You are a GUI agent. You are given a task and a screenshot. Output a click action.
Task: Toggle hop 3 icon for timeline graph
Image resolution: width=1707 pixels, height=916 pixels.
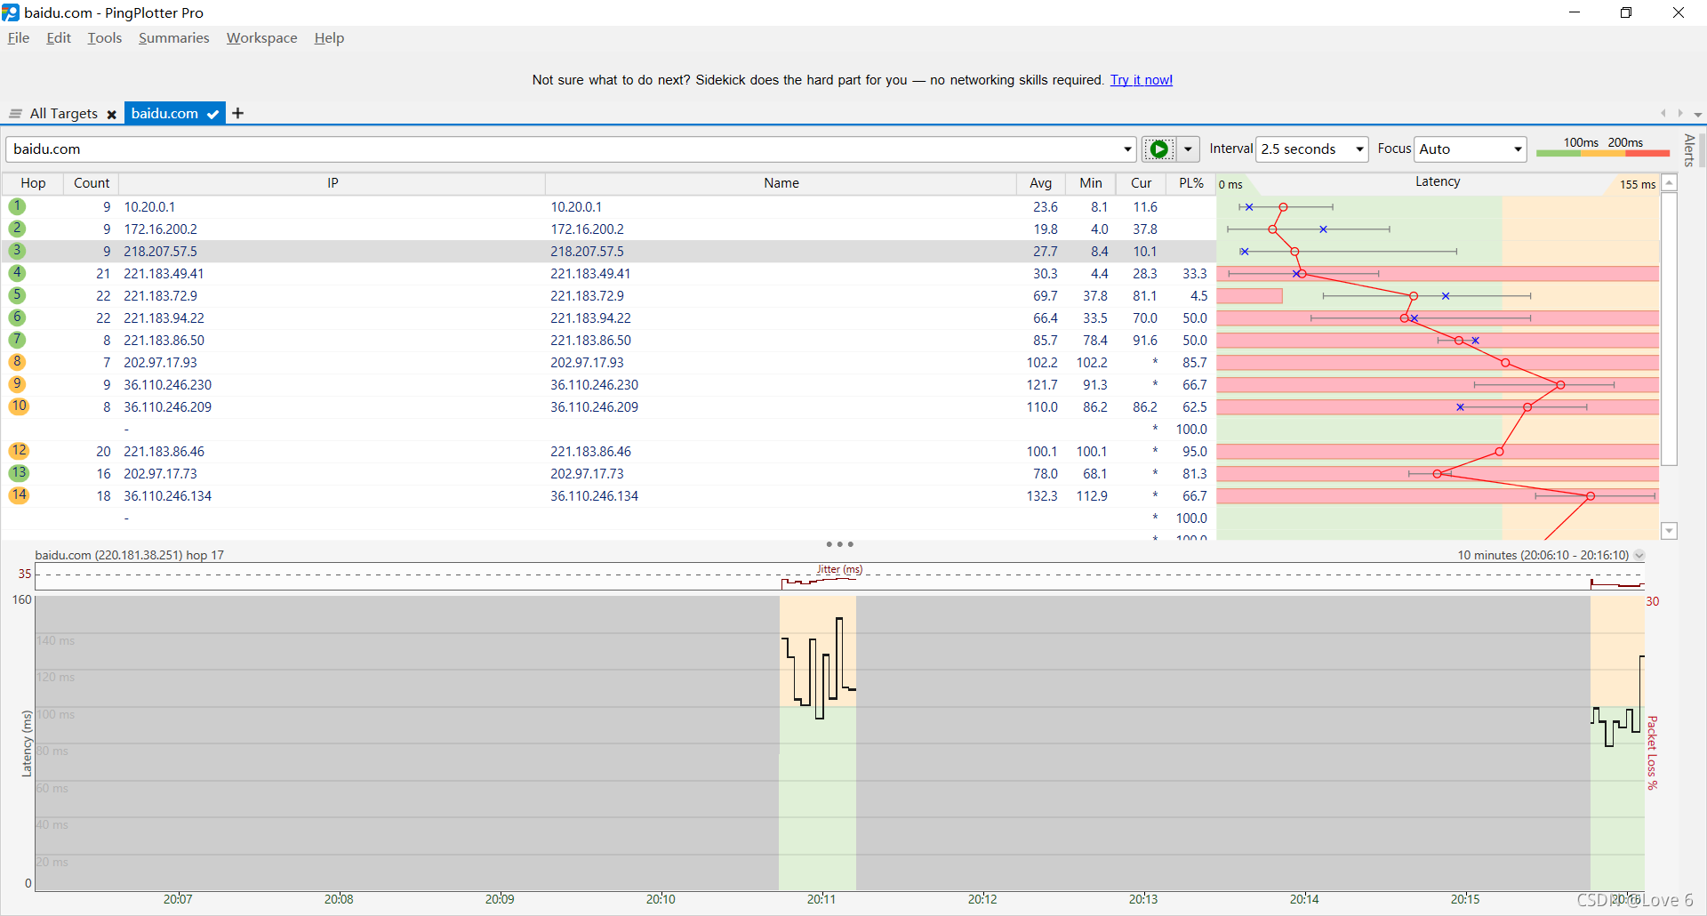(x=17, y=251)
